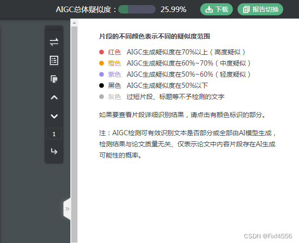Click the text 过短片段、标题等不予检测的文字

click(176, 97)
